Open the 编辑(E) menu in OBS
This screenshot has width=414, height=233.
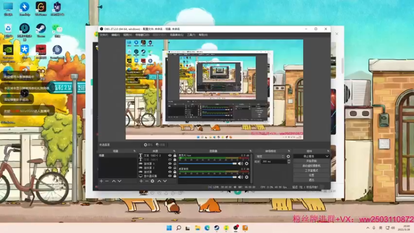point(115,35)
